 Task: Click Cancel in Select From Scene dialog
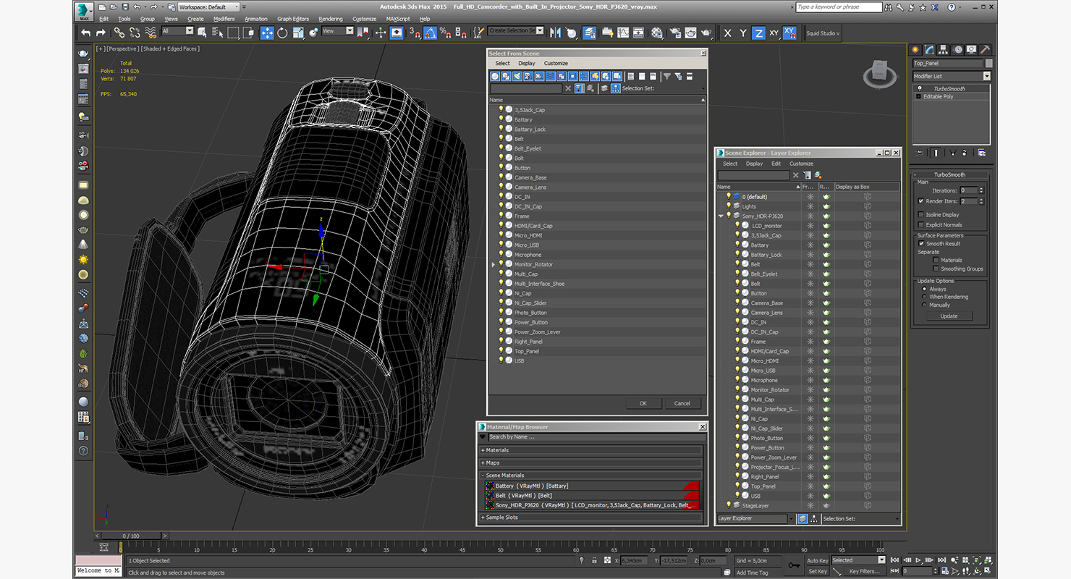pyautogui.click(x=682, y=403)
